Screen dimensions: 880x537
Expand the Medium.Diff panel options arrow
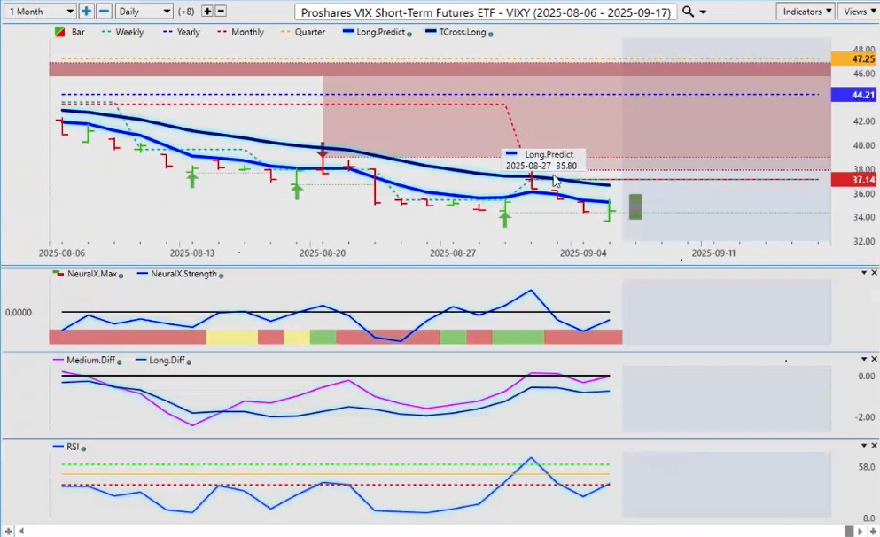pyautogui.click(x=863, y=359)
